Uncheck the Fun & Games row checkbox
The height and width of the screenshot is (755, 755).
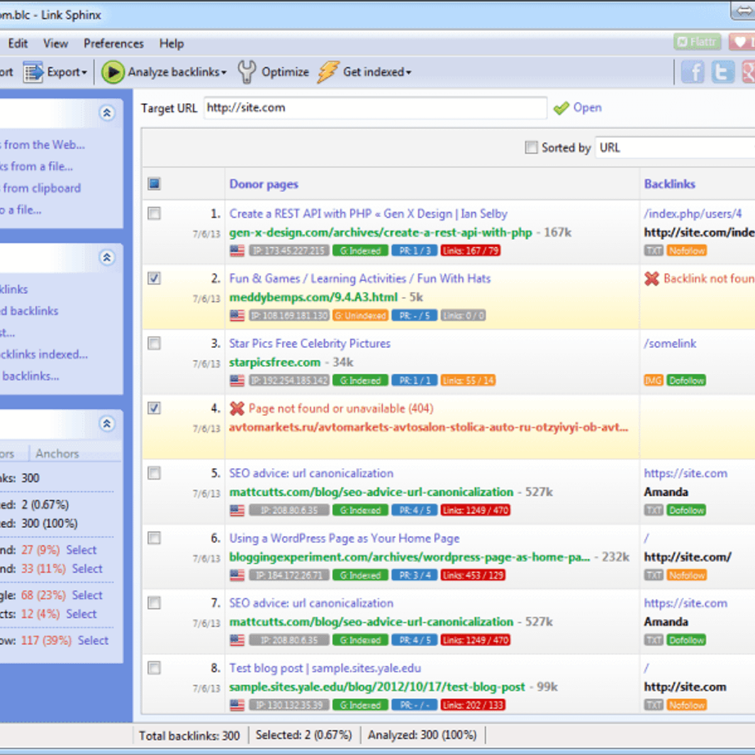[154, 278]
